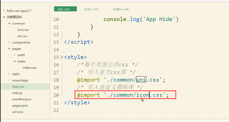
Task: Click the 引入官方css库 comment
Action: 106,72
